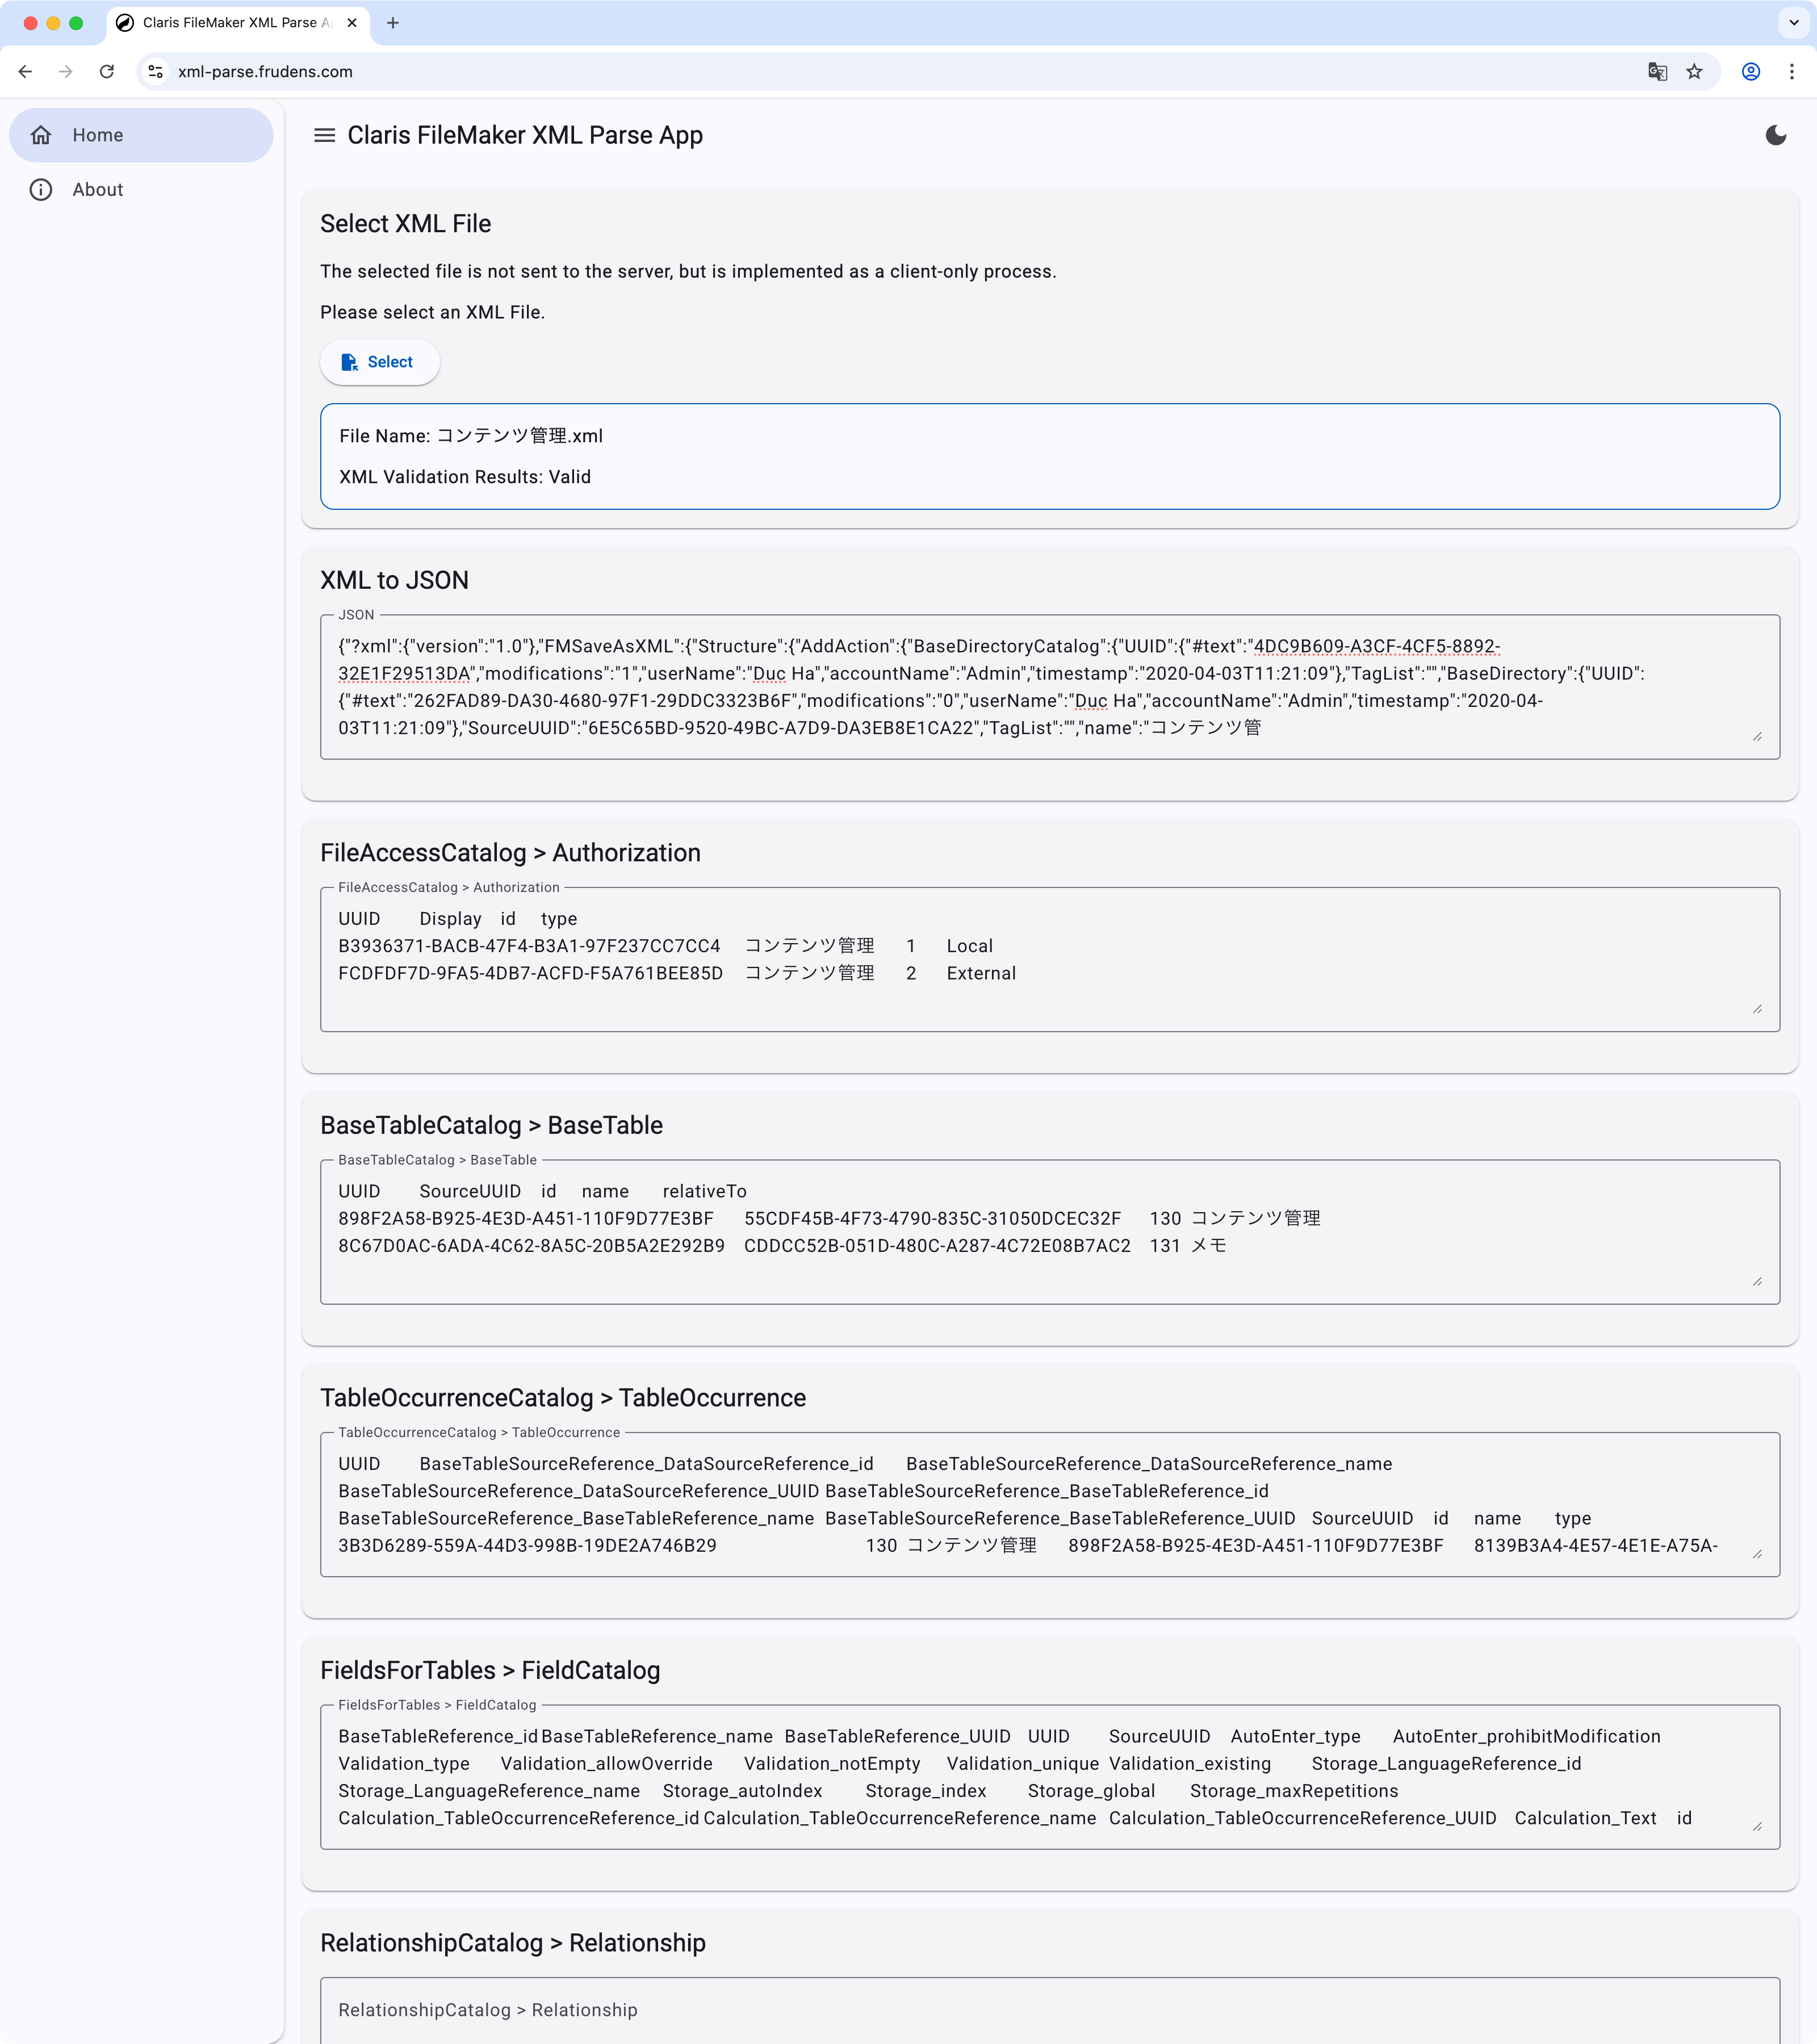Click the 'FileAccessCatalog > Authorization' heading
Screen dimensions: 1817x2044
(510, 853)
